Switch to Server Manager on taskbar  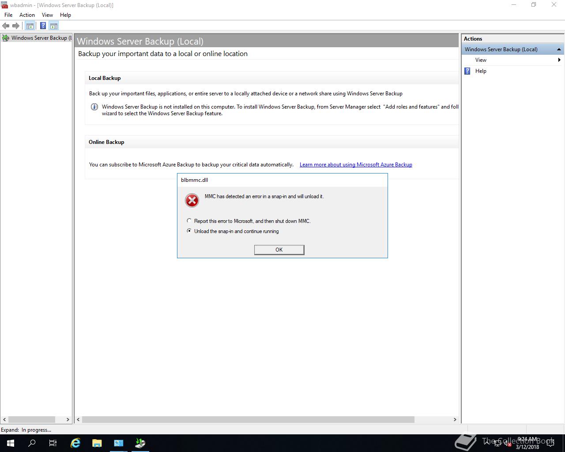pos(118,443)
